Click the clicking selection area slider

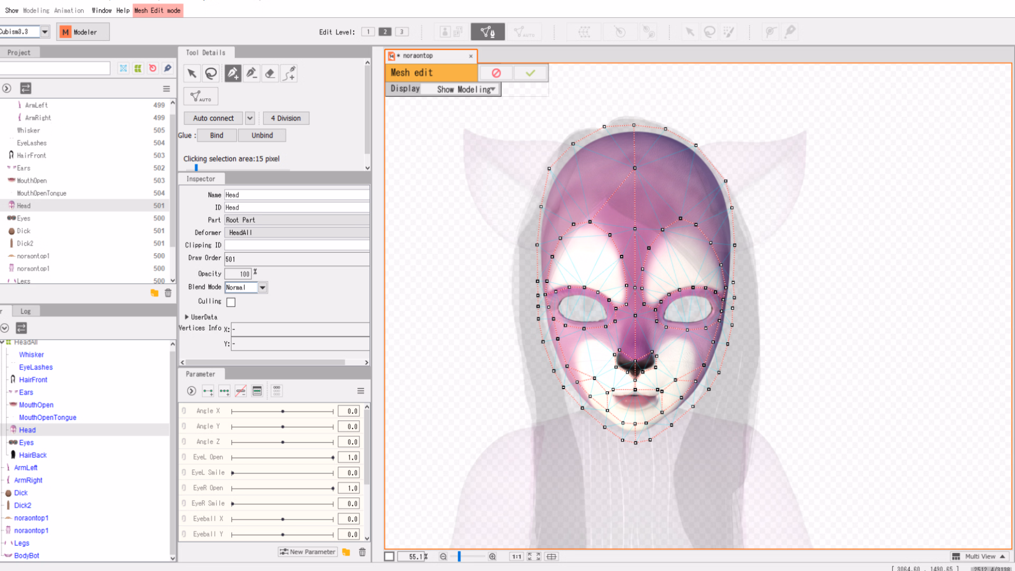237,168
